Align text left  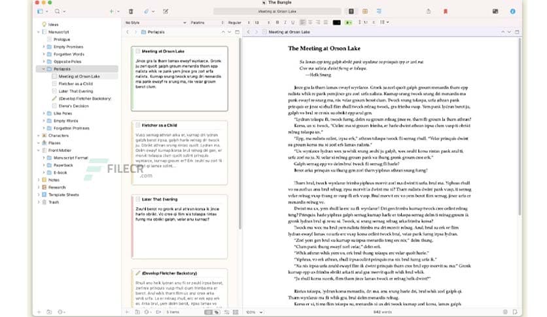click(302, 22)
